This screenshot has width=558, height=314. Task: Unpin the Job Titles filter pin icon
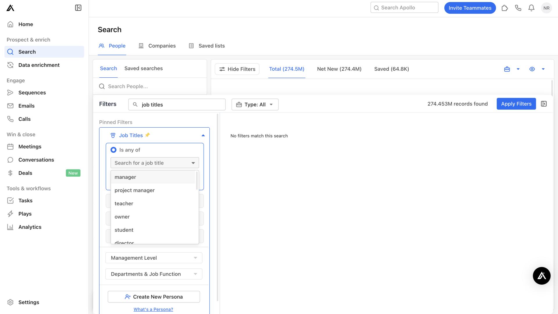click(x=148, y=135)
